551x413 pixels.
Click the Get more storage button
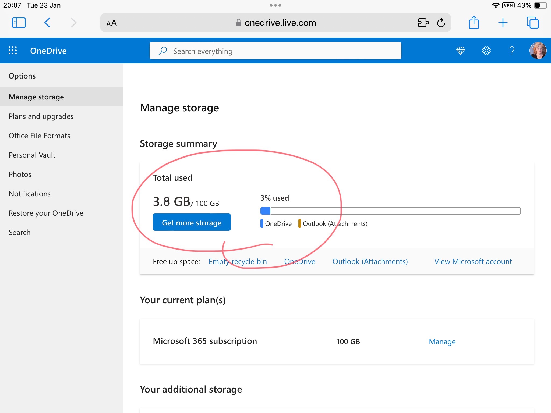tap(192, 222)
